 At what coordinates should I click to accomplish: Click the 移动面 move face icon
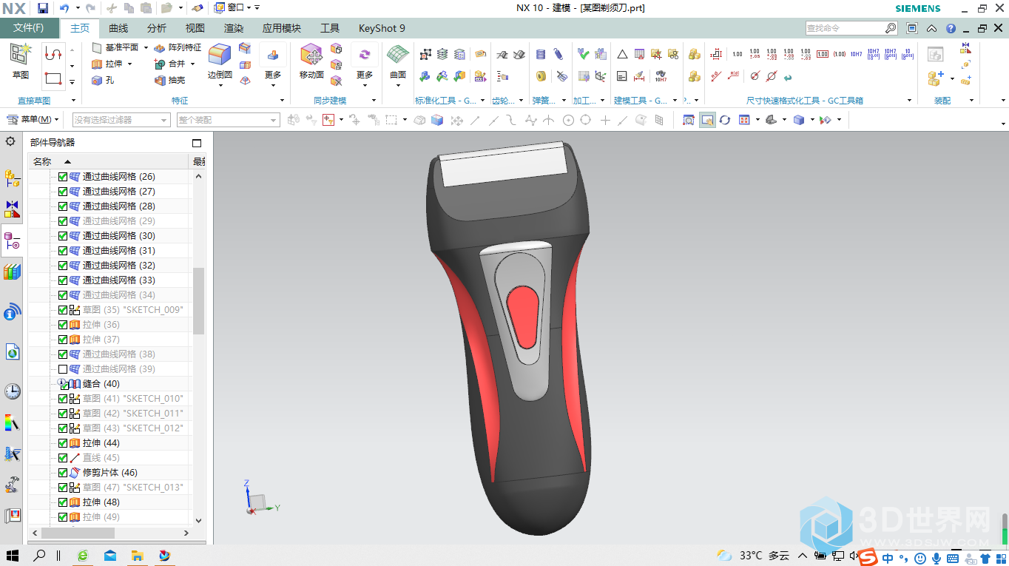pyautogui.click(x=311, y=55)
